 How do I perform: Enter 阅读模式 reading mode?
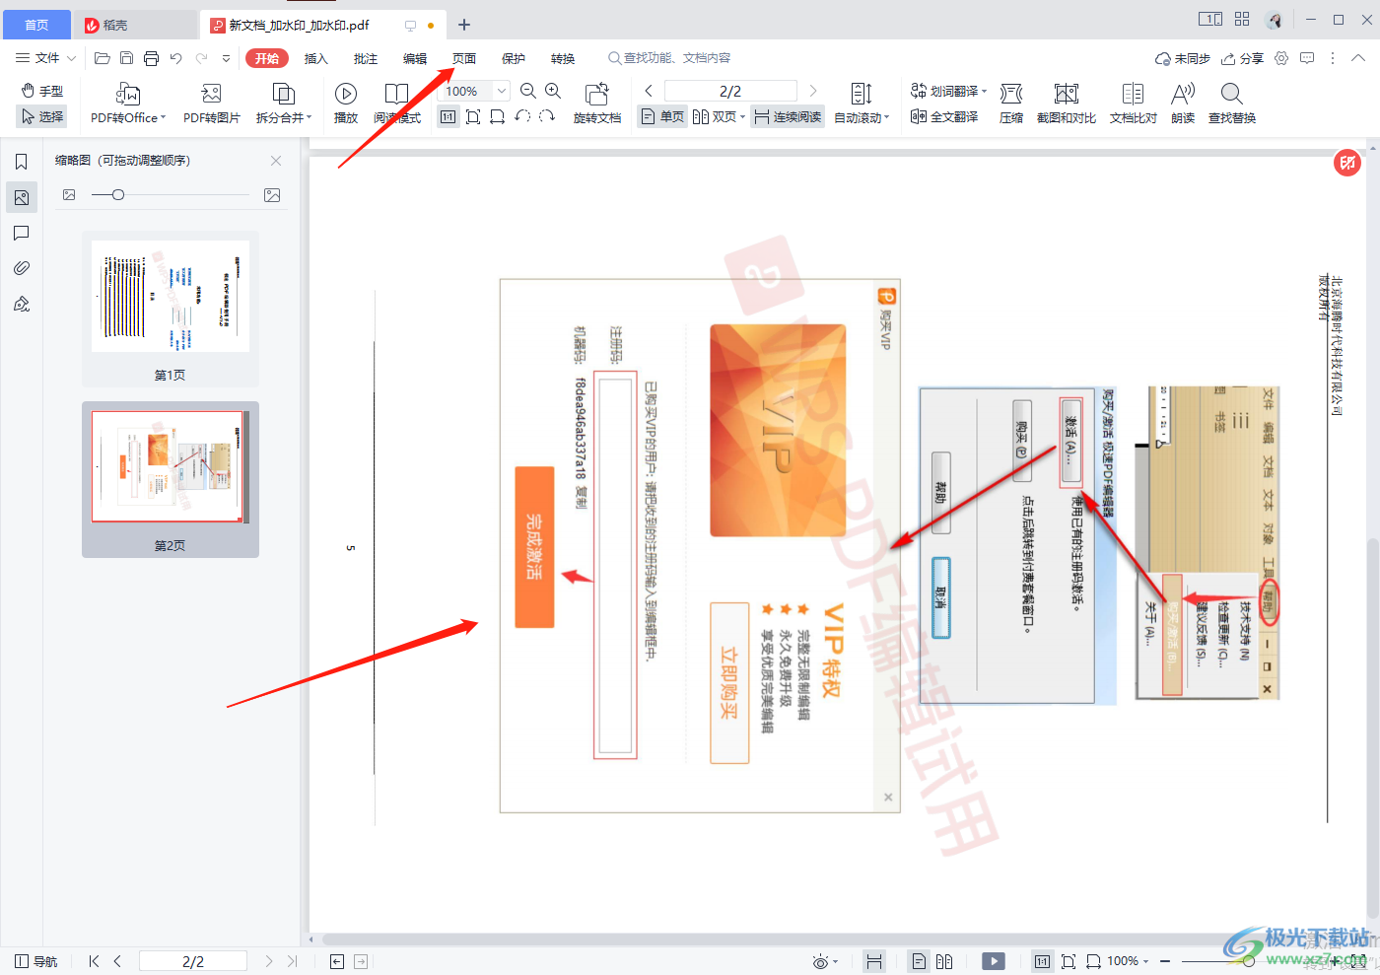pos(397,104)
